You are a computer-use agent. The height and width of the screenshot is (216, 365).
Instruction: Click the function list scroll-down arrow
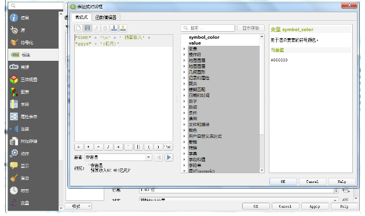tap(262, 170)
